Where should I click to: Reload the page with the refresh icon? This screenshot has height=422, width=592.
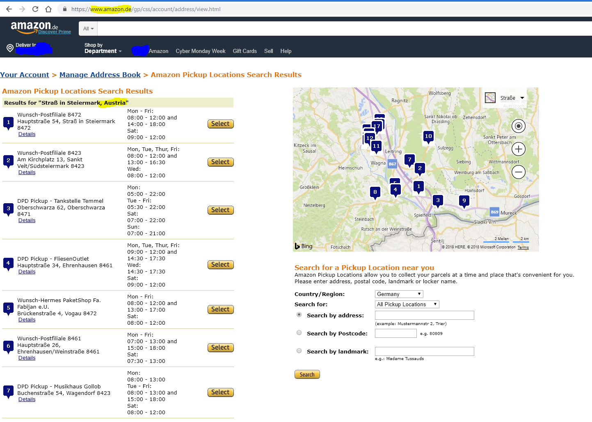35,9
